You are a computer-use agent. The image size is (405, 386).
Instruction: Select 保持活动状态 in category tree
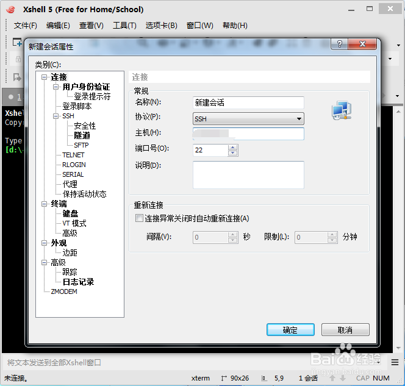click(x=84, y=194)
